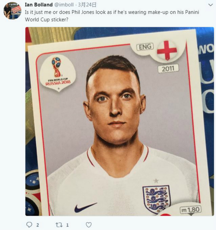Like the tweet with the heart icon
Image resolution: width=216 pixels, height=230 pixels.
[x=89, y=225]
